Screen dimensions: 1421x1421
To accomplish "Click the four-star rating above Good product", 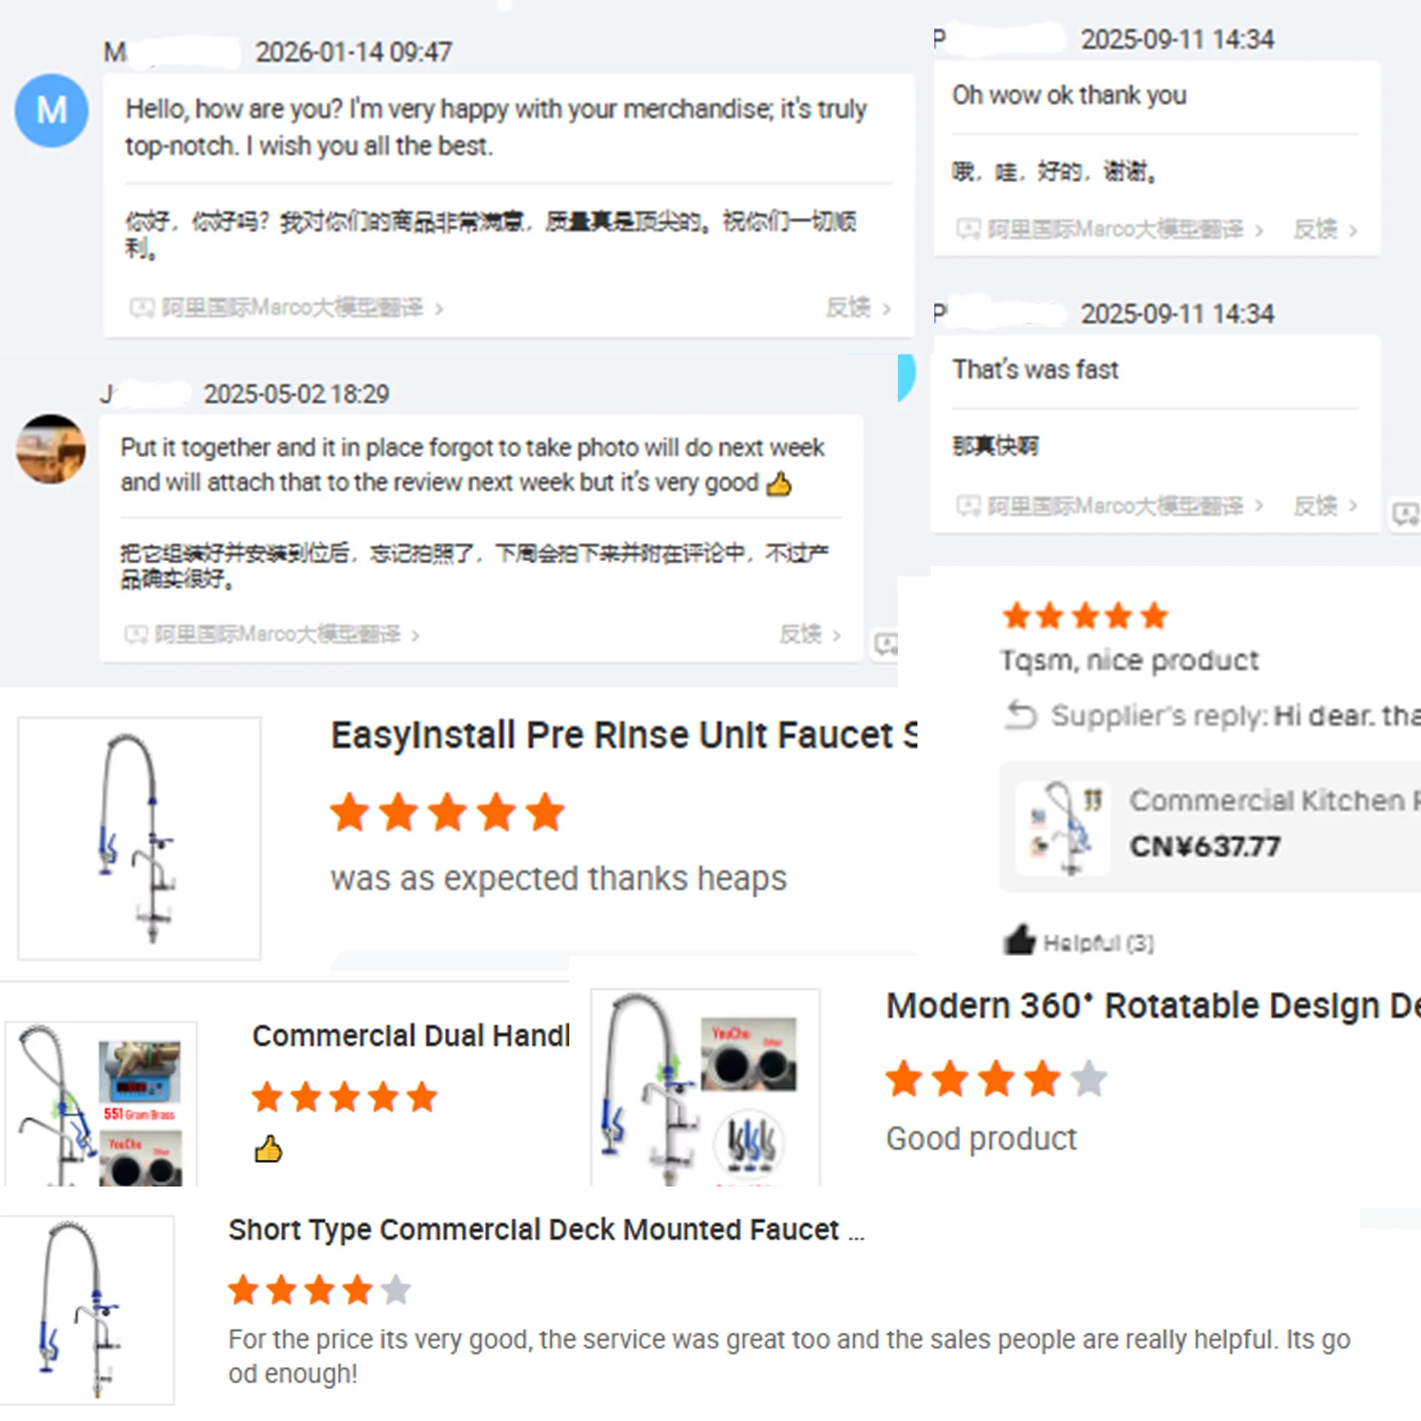I will point(996,1079).
